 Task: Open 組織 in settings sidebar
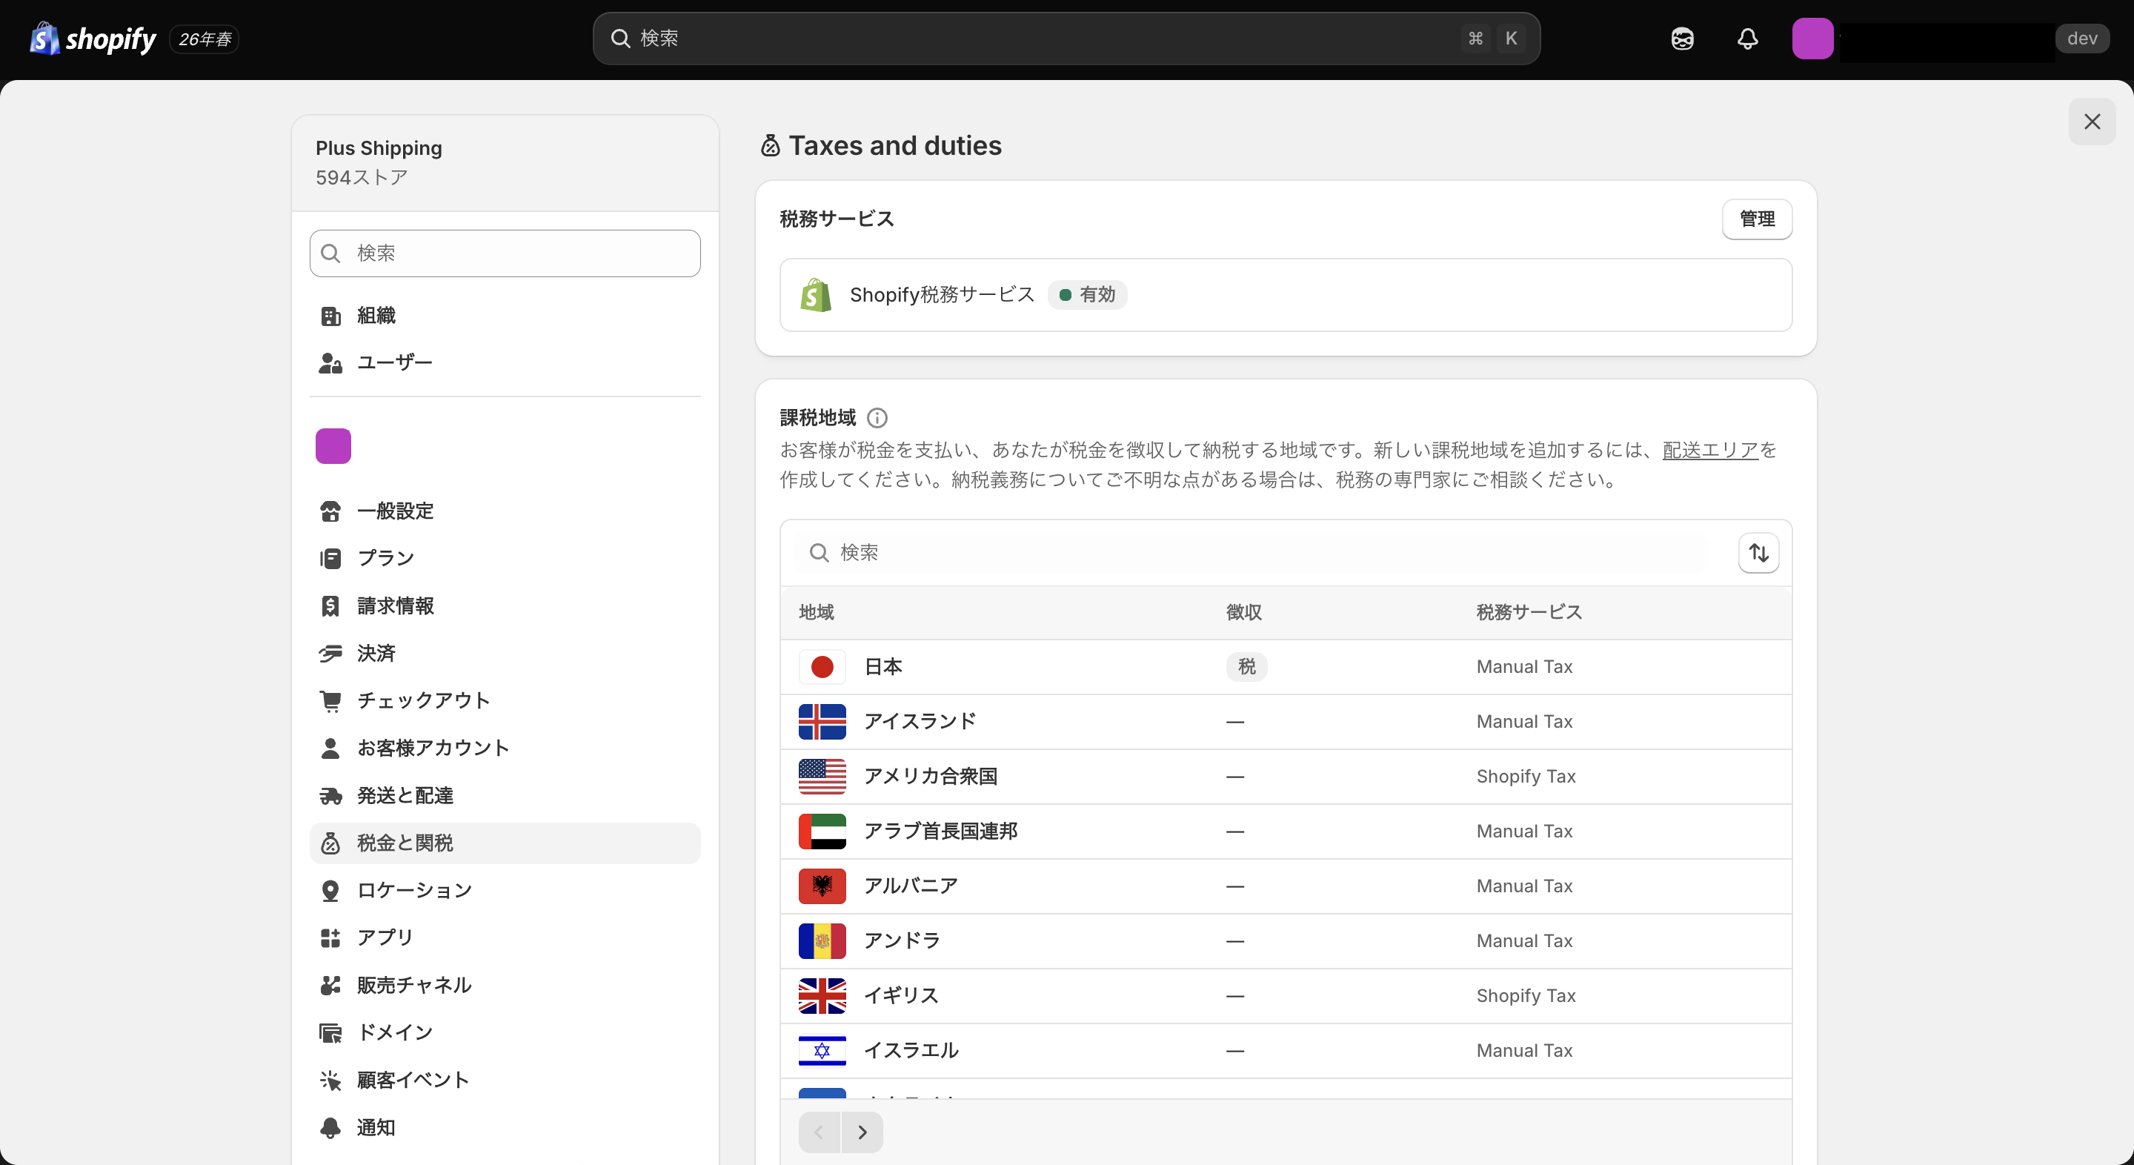[x=505, y=316]
